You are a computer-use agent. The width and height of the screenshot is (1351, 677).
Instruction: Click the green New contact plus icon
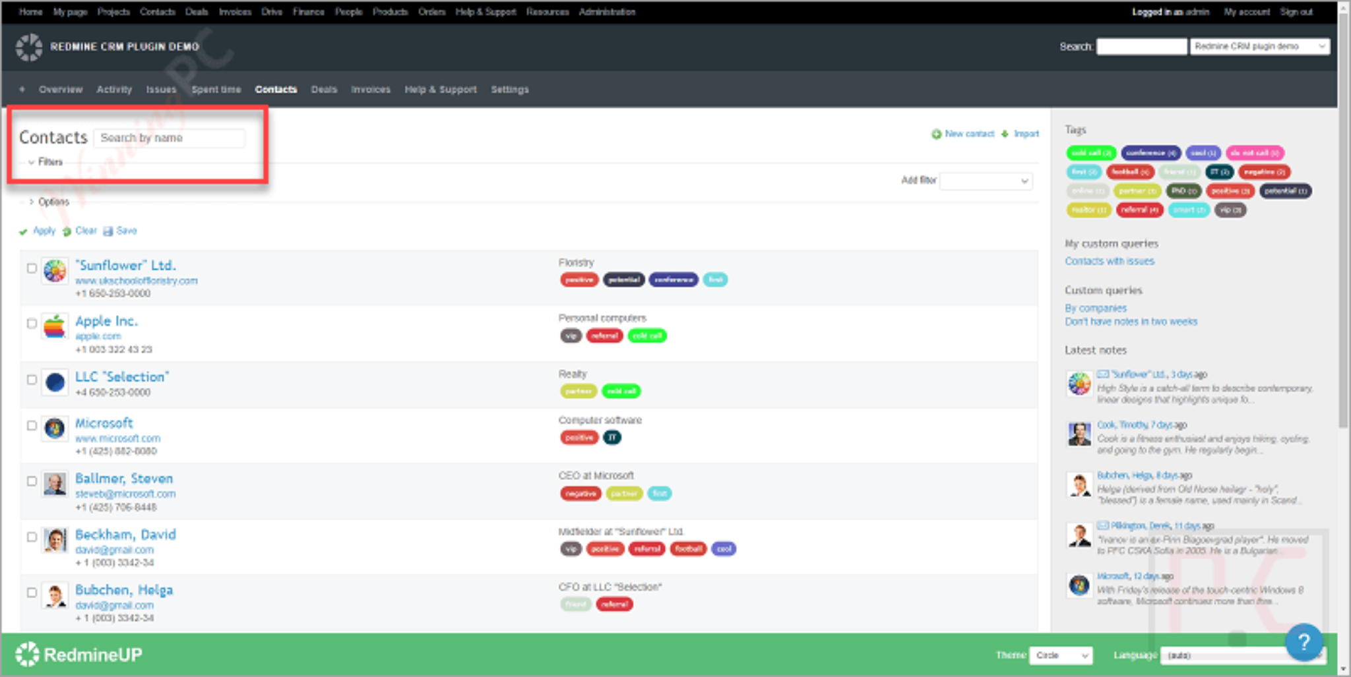pos(936,134)
